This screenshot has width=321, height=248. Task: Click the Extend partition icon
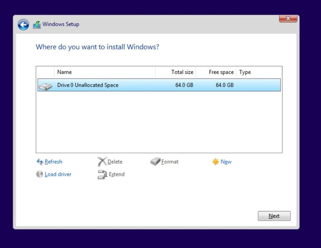(x=101, y=175)
